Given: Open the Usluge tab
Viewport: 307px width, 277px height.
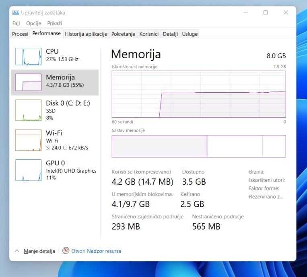Looking at the screenshot, I should click(190, 34).
